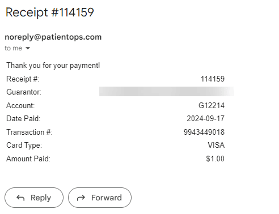This screenshot has height=214, width=279.
Task: Click the "to me" recipient text
Action: (14, 48)
